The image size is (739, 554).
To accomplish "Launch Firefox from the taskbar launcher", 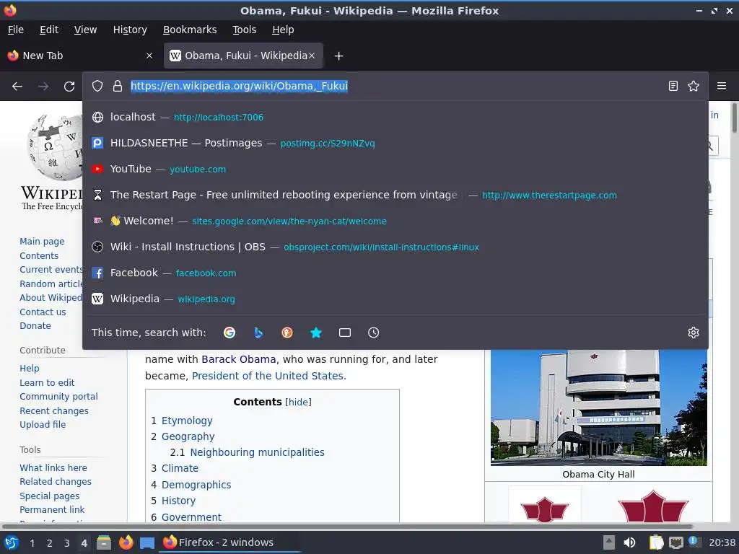I will coord(126,542).
